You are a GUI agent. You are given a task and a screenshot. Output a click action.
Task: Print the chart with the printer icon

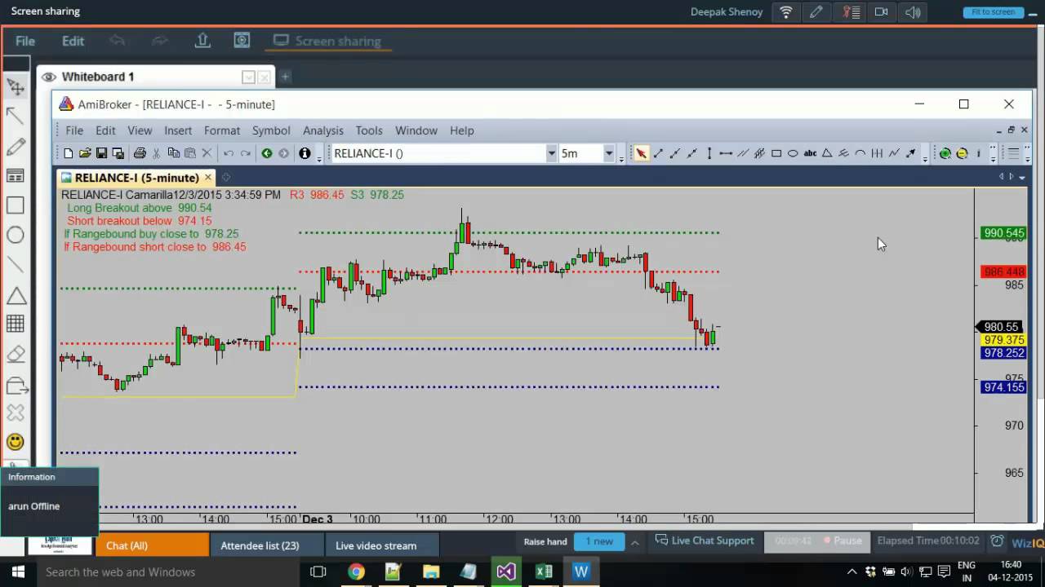(x=140, y=153)
